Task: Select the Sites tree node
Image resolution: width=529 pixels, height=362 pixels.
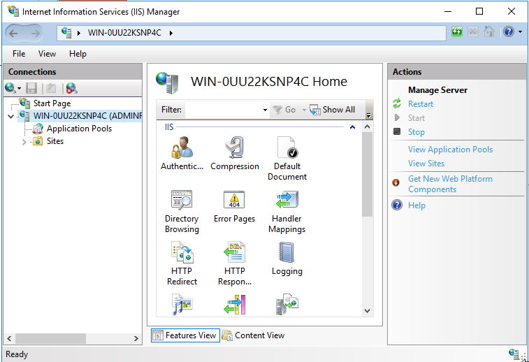Action: tap(55, 141)
